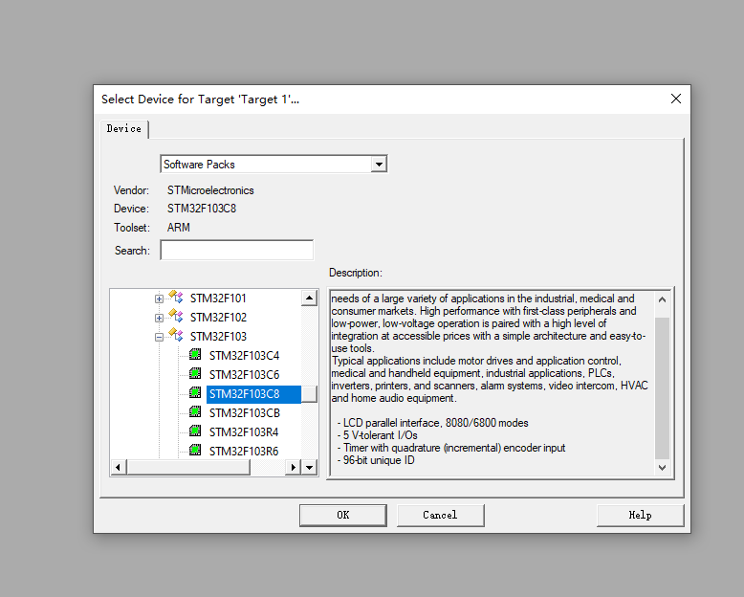Viewport: 744px width, 597px height.
Task: Click device tree scroll up arrow
Action: click(x=310, y=298)
